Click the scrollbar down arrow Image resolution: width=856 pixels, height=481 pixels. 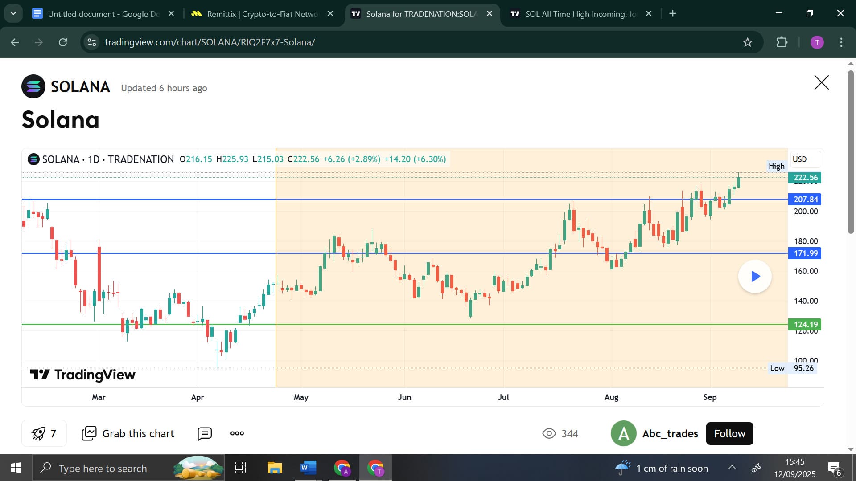(x=851, y=449)
